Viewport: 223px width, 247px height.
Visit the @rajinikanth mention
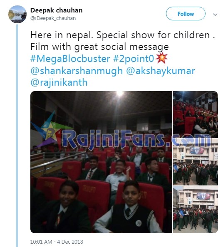59,83
